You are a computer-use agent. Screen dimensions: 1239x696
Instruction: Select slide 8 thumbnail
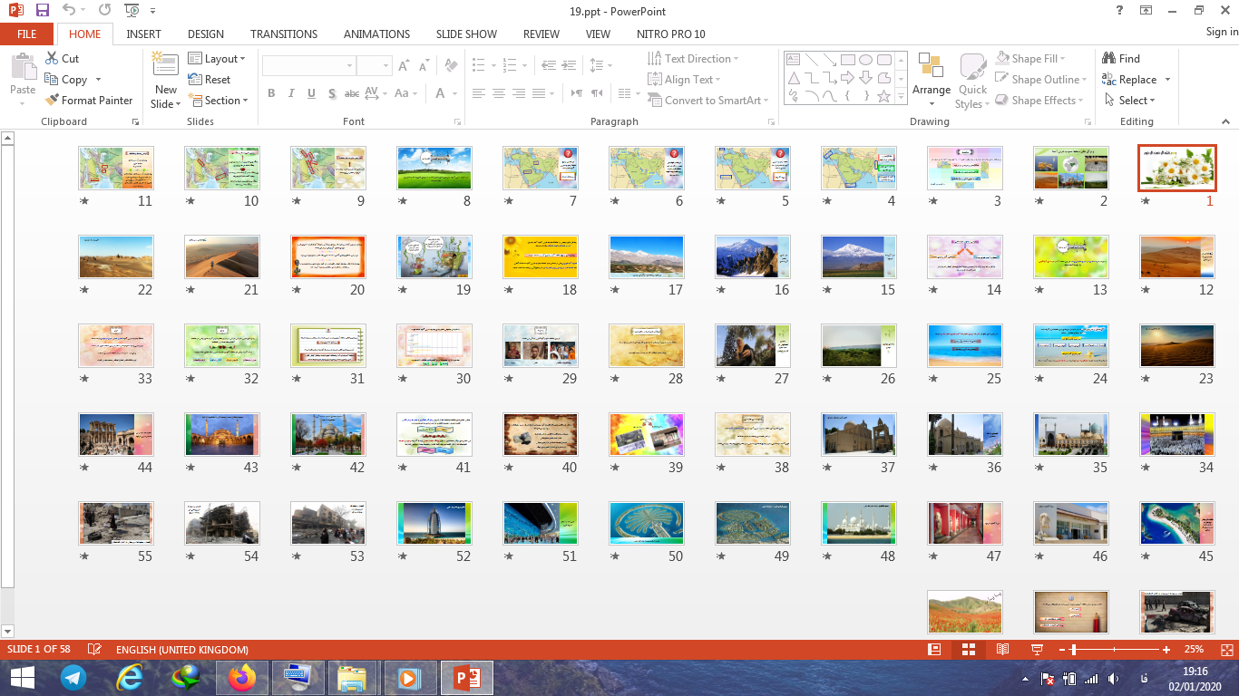[x=434, y=168]
